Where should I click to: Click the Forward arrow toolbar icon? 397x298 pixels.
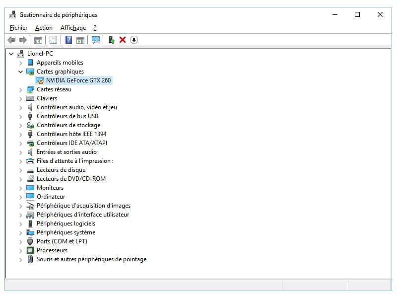point(23,40)
